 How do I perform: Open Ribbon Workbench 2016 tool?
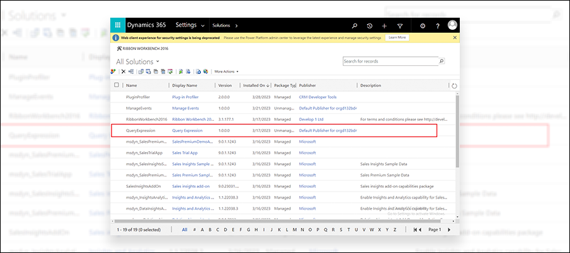pyautogui.click(x=142, y=48)
